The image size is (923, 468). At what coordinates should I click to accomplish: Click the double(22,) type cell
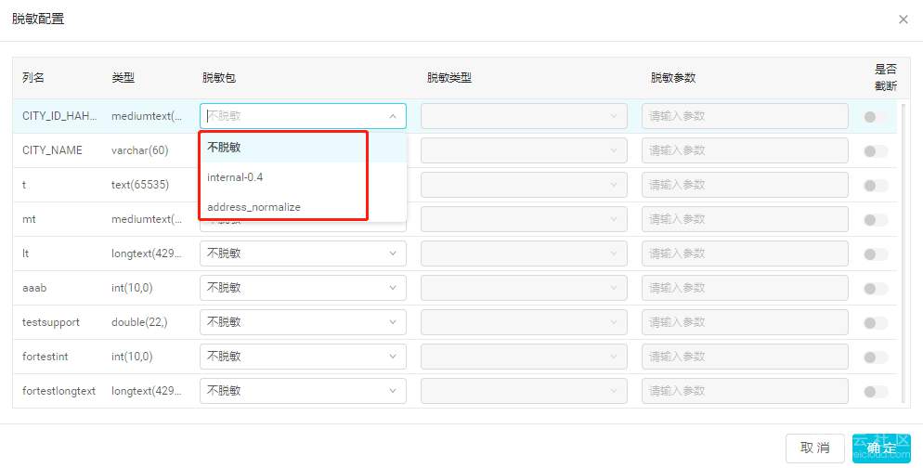139,322
